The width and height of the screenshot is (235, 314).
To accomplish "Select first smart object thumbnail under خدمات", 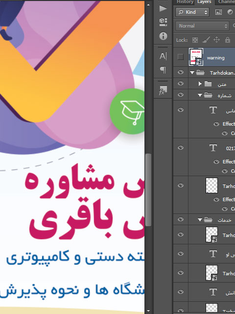I will click(211, 235).
